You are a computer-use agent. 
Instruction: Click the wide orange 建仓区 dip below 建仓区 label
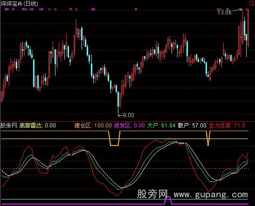tap(114, 139)
